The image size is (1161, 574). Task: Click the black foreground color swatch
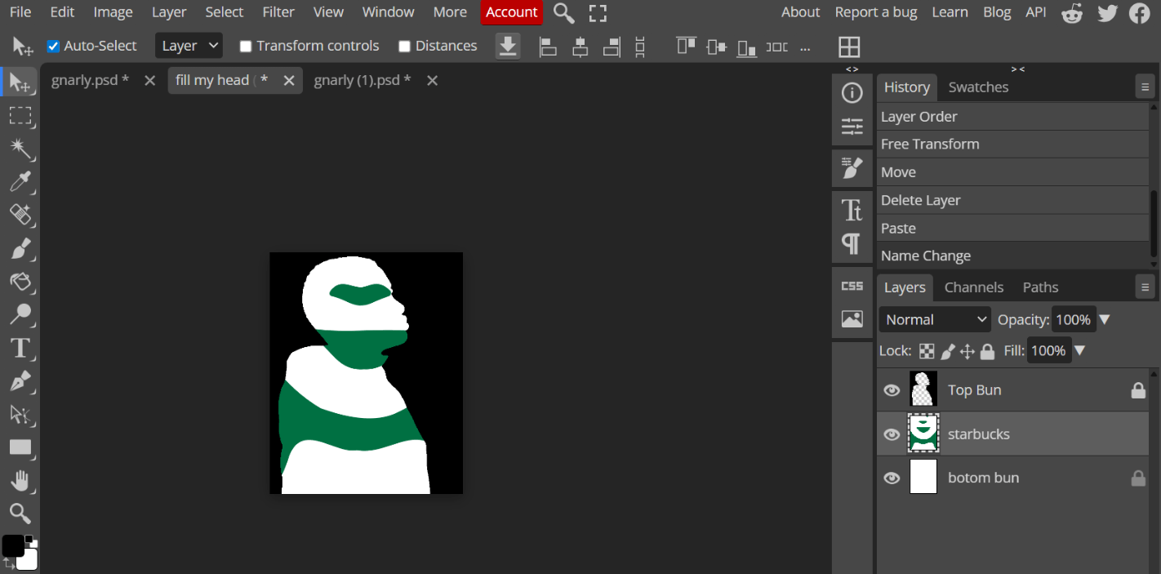12,545
